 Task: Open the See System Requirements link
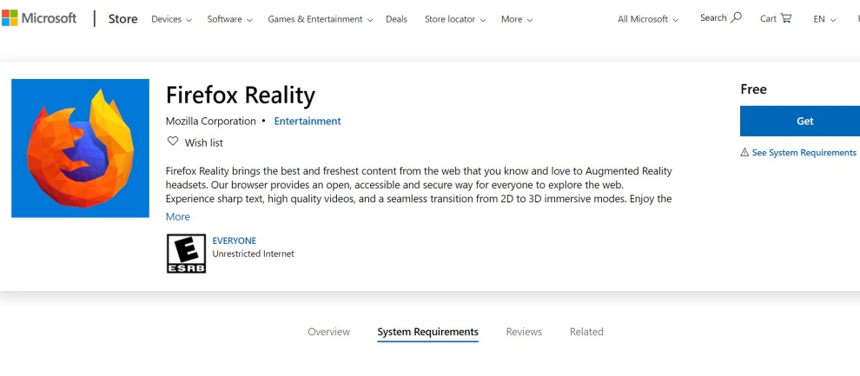(x=804, y=152)
